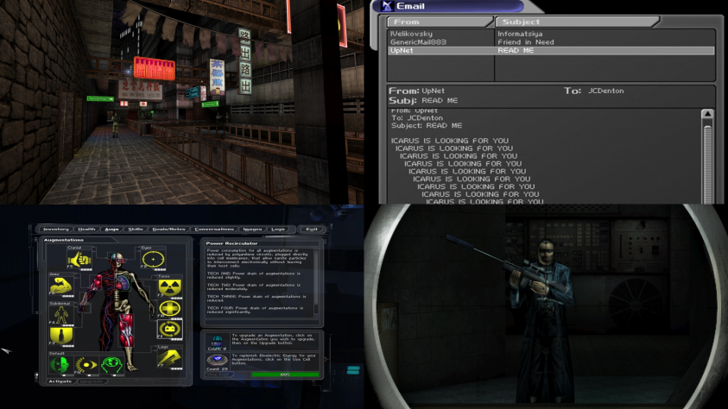Click the 'READ ME' subject in the email list
This screenshot has height=409, width=728.
(x=516, y=51)
